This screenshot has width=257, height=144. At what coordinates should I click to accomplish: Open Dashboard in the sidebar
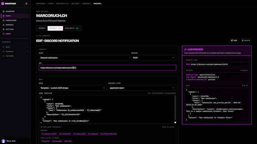15,12
